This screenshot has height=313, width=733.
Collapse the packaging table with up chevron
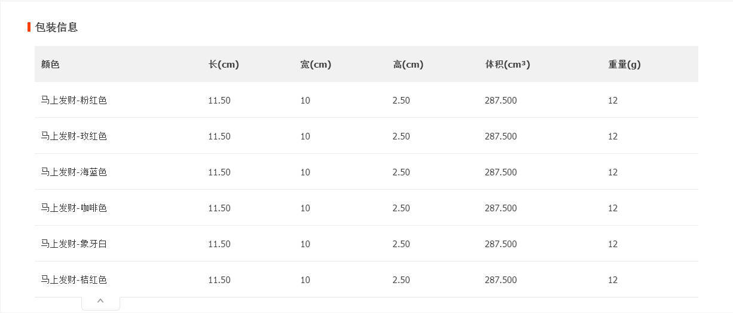[100, 301]
